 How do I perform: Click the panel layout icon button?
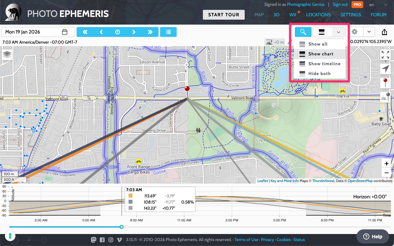[323, 32]
